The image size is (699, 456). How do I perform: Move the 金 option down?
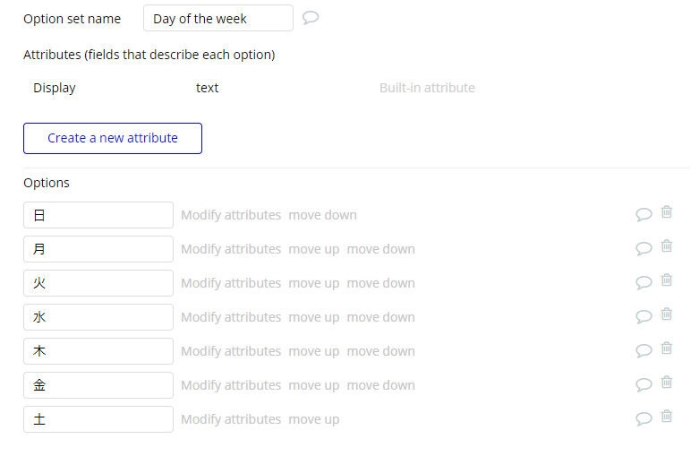[x=380, y=385]
